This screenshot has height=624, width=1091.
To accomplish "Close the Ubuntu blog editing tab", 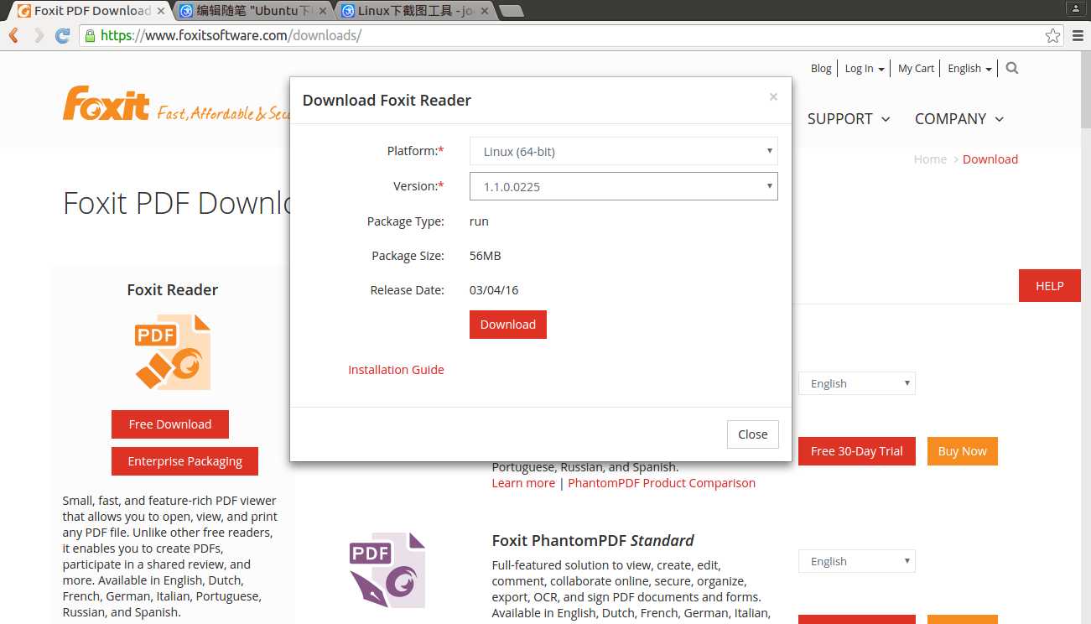I will click(325, 11).
